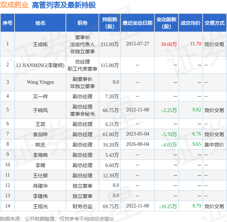Click the red 30.00万 change value
227x222 pixels.
(x=169, y=44)
